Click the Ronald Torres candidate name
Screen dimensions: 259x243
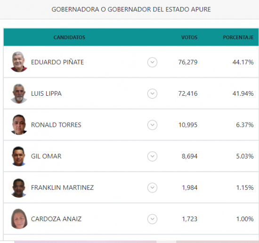pyautogui.click(x=56, y=125)
